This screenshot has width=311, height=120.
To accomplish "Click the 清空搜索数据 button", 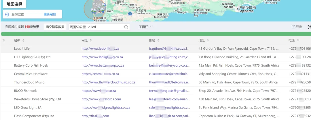I will click(55, 27).
